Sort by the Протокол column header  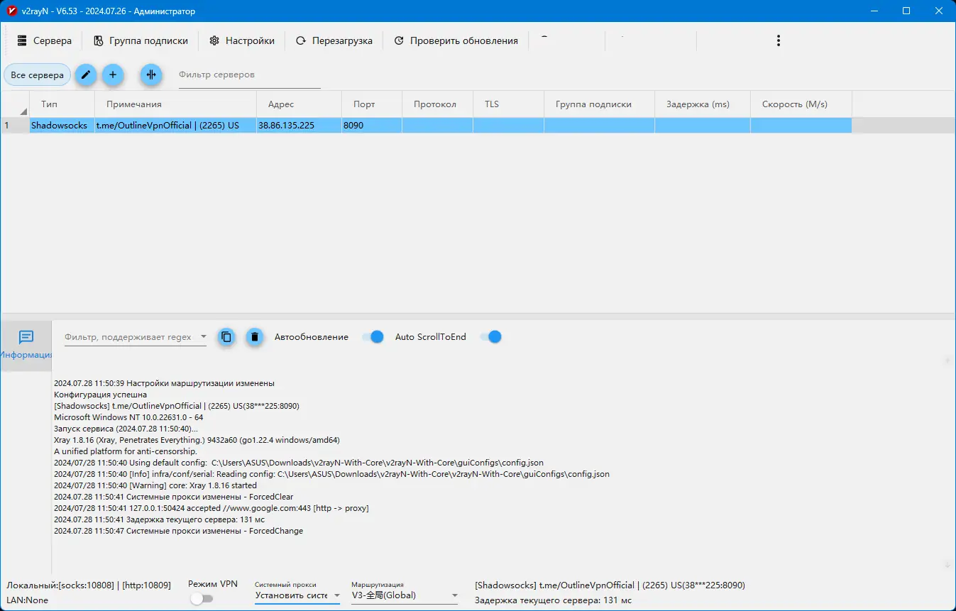pyautogui.click(x=438, y=104)
